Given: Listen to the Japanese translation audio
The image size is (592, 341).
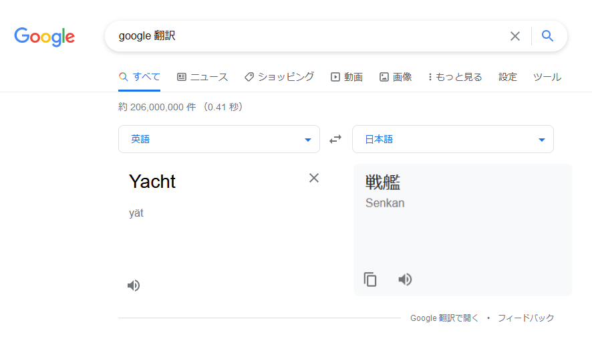Looking at the screenshot, I should click(x=405, y=279).
